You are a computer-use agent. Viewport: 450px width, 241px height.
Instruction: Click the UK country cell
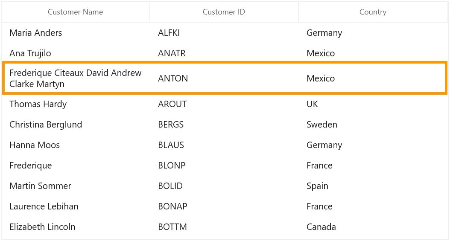coord(373,104)
